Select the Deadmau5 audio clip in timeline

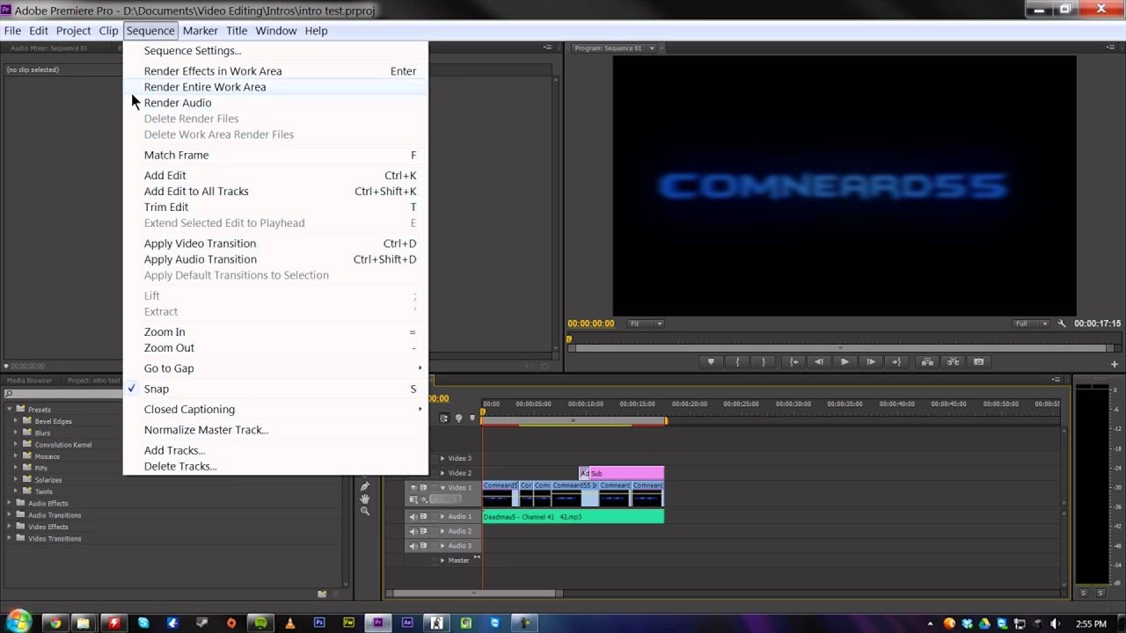573,517
